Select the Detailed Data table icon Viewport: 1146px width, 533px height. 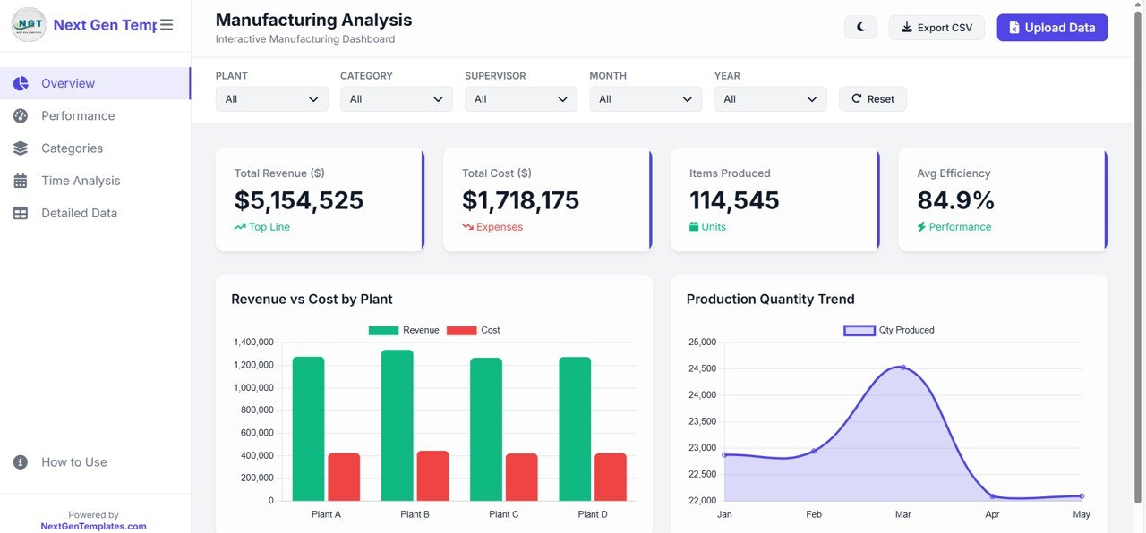click(21, 213)
